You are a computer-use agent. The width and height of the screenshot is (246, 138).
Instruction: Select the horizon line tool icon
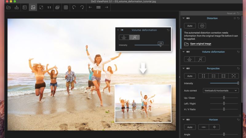click(x=204, y=127)
